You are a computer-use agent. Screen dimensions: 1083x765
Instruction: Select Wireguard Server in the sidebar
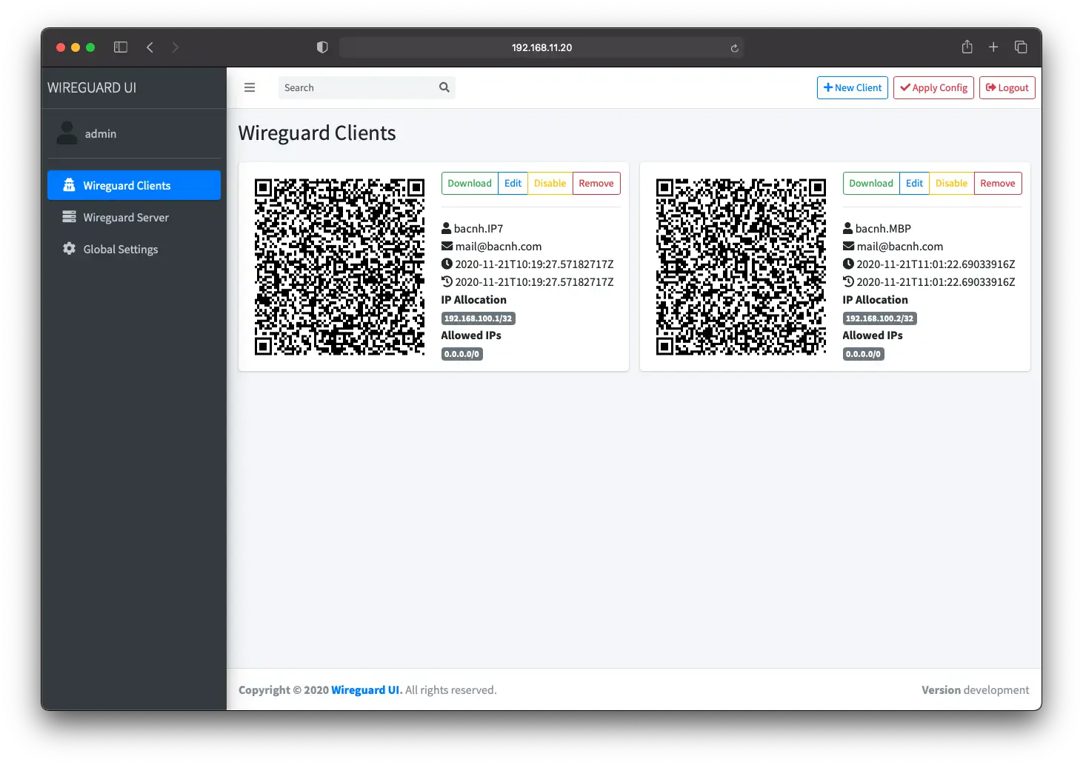[126, 217]
